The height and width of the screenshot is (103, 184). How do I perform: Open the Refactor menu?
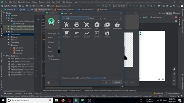click(x=42, y=2)
